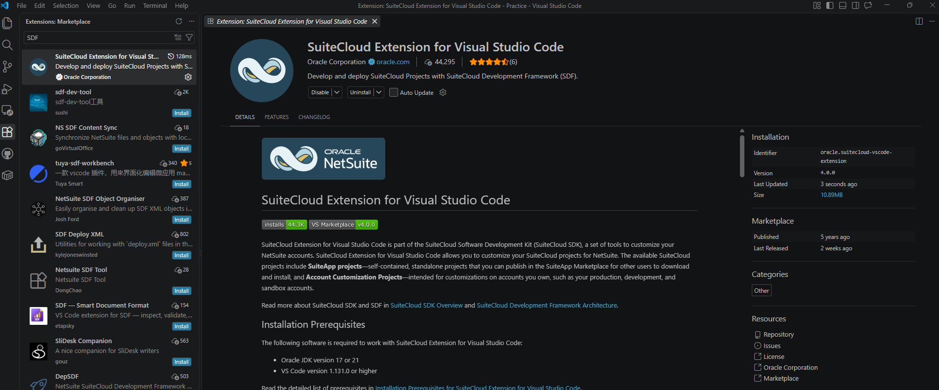Open the Repository resource link
939x390 pixels.
click(778, 335)
